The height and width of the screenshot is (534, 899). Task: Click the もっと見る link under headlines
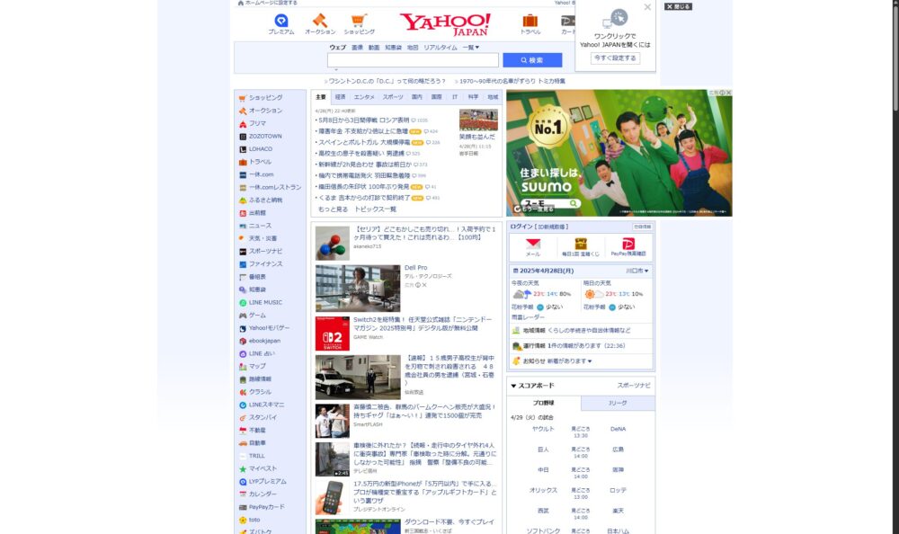[334, 209]
